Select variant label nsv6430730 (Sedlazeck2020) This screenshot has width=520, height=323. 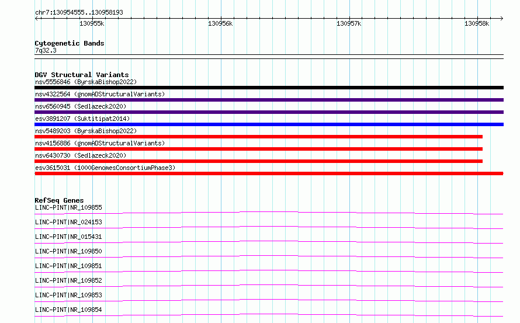point(81,155)
